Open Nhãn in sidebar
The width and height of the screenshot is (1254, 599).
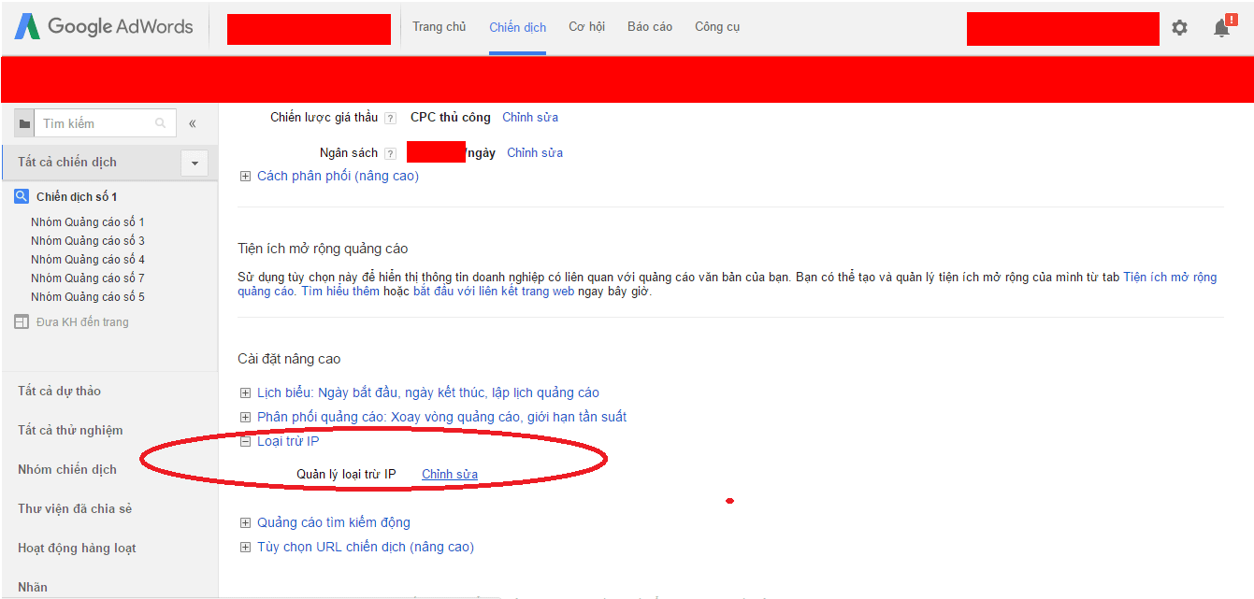tap(33, 587)
